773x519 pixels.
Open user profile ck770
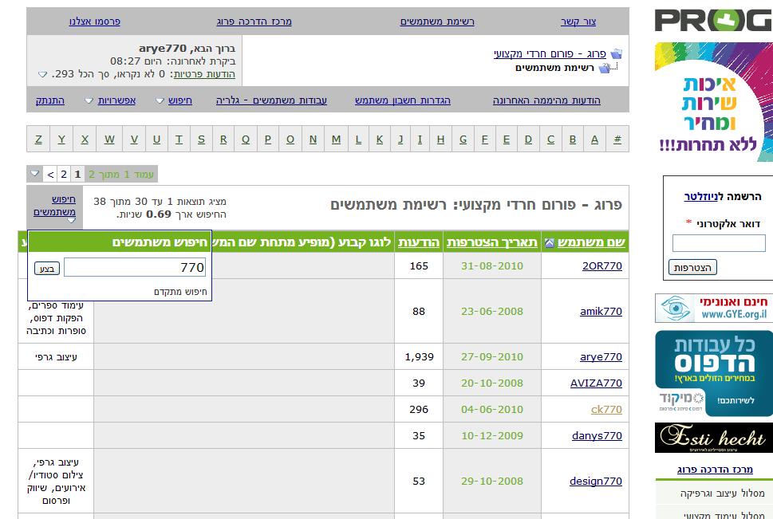click(x=606, y=409)
